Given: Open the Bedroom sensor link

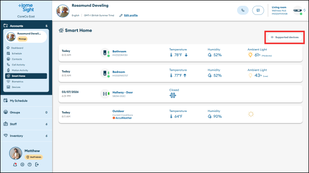Looking at the screenshot, I should tap(119, 72).
